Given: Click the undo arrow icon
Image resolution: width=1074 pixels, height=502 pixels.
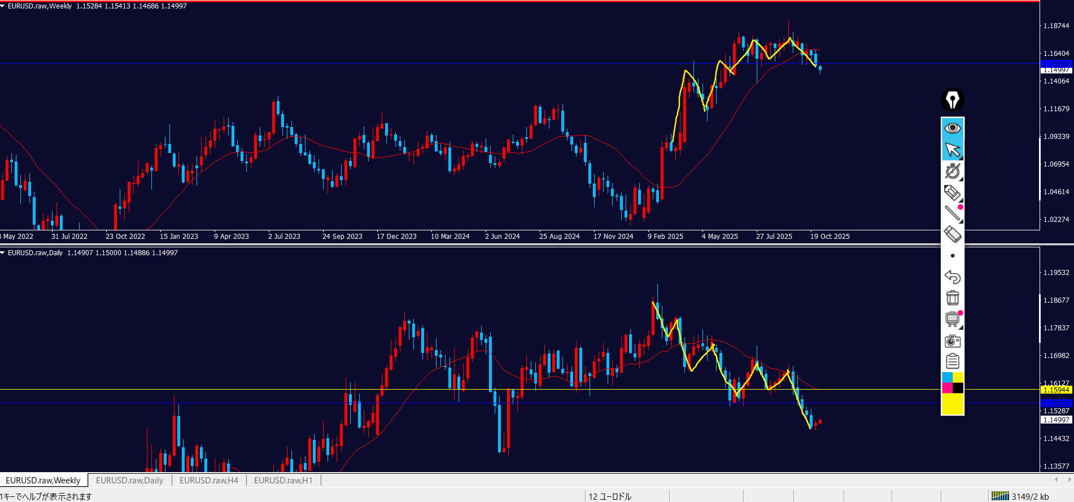Looking at the screenshot, I should (952, 277).
